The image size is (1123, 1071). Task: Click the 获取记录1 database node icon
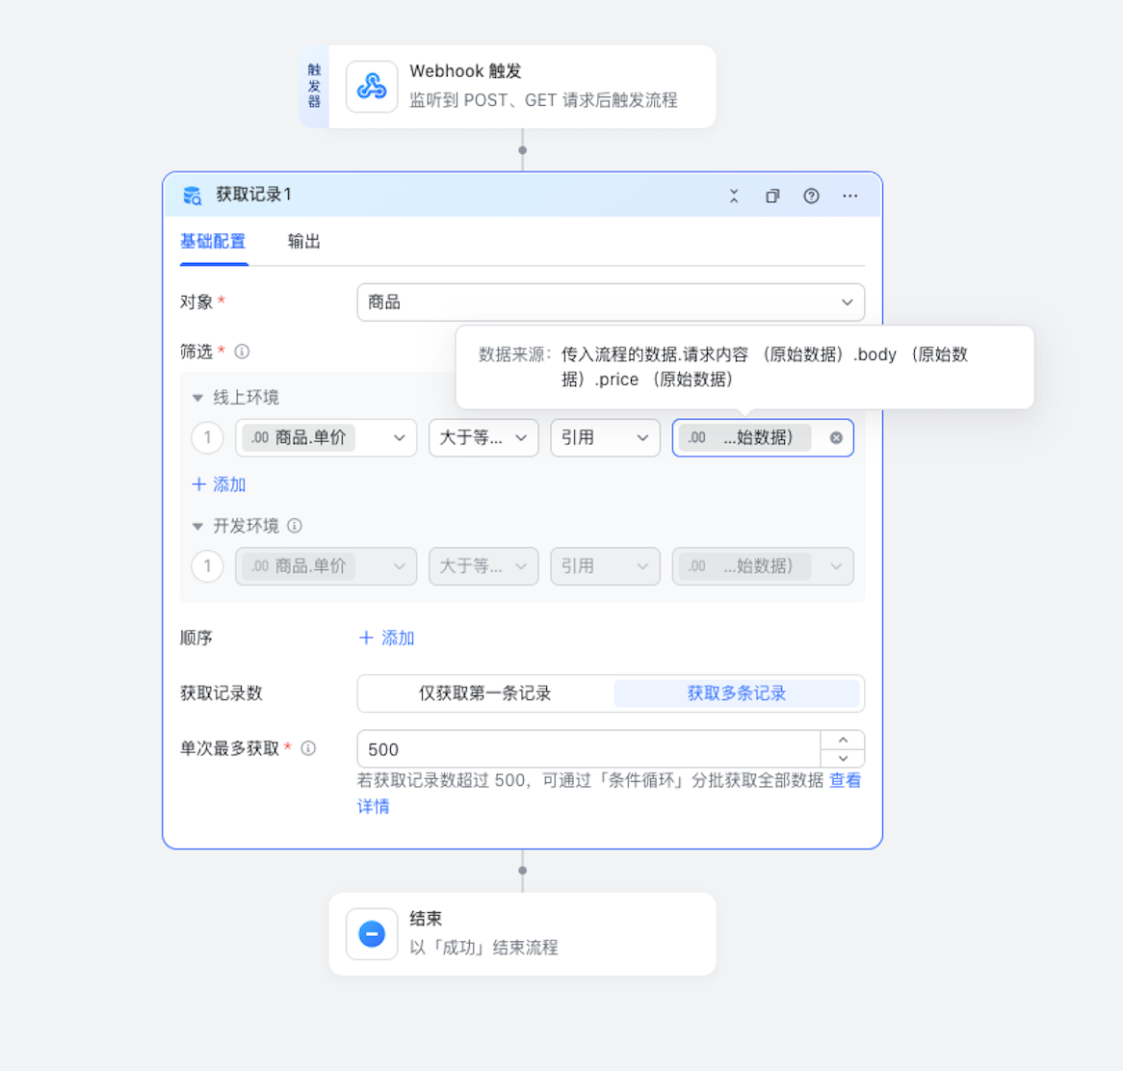(x=192, y=196)
